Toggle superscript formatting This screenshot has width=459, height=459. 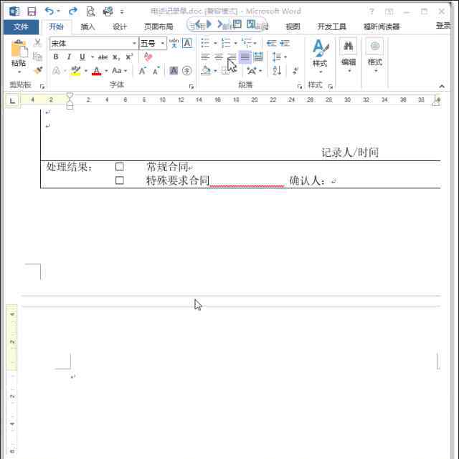click(x=129, y=57)
